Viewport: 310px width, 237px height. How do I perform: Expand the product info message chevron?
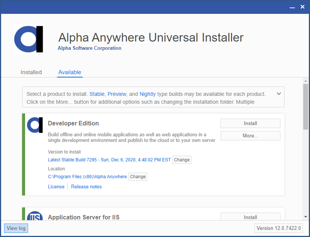279,94
